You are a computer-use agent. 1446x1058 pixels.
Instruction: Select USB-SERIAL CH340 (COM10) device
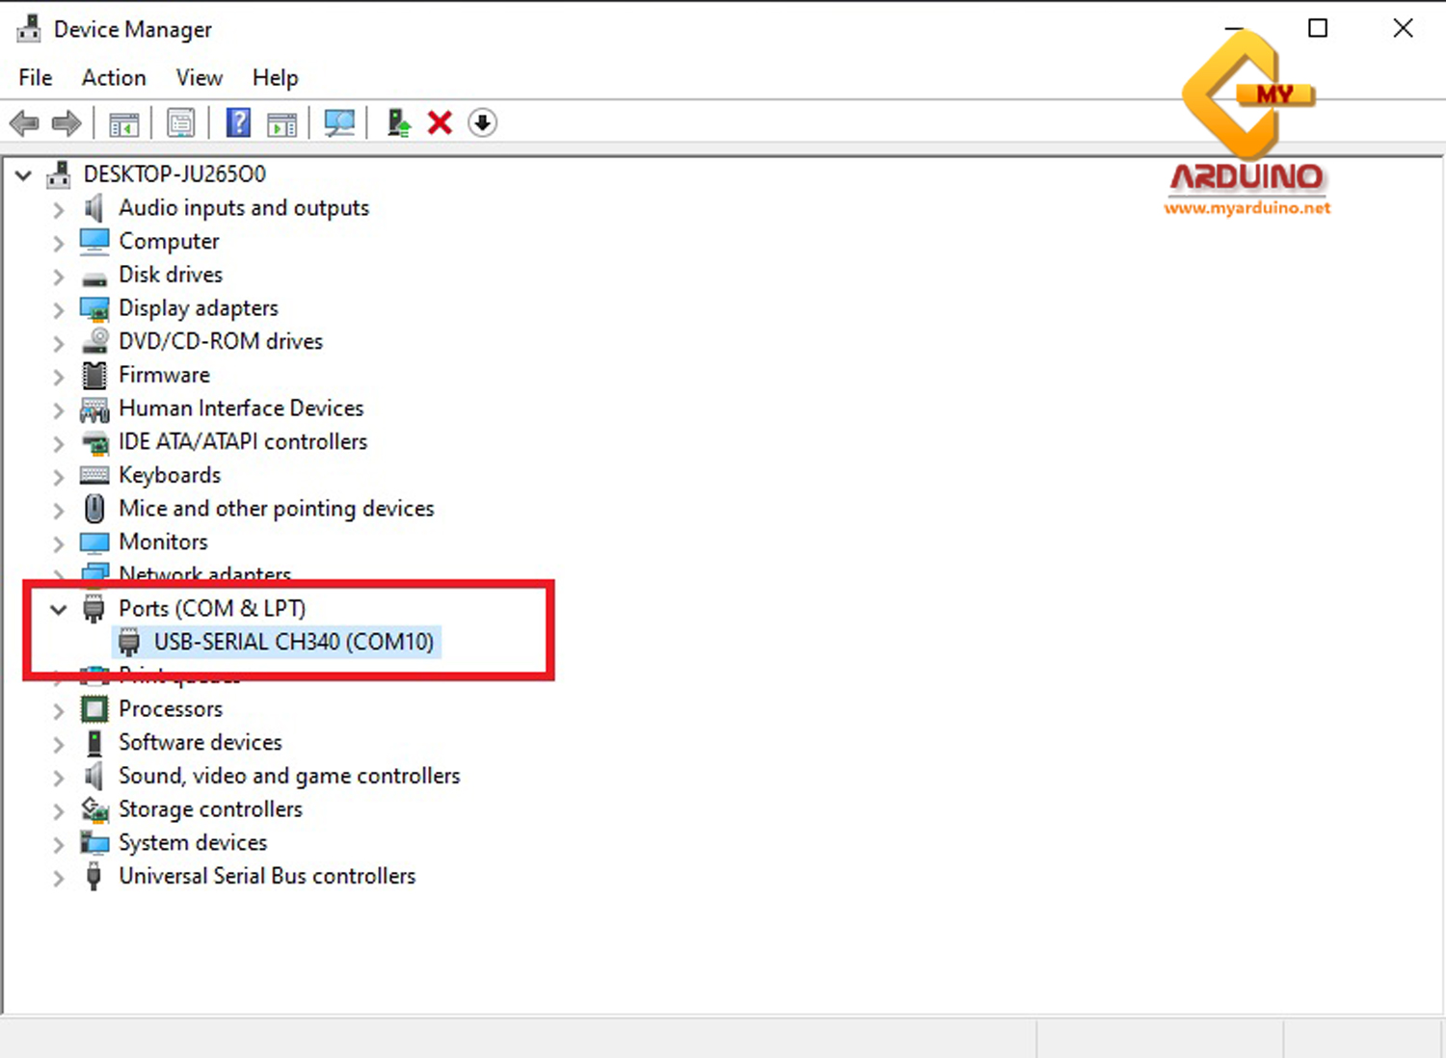(x=293, y=642)
